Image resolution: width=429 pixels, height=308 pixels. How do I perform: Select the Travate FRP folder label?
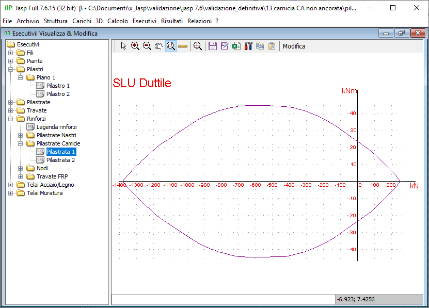(52, 176)
